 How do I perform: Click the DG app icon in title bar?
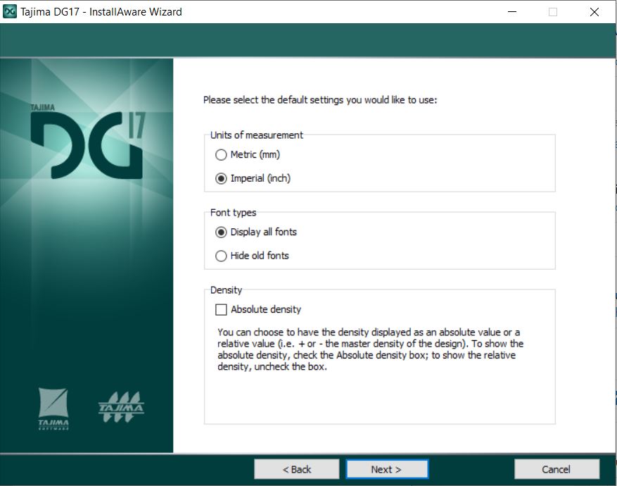click(9, 11)
